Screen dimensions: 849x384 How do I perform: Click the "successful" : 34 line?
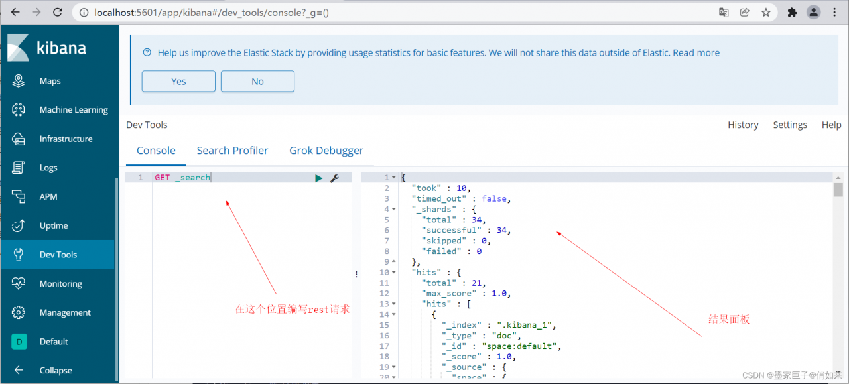tap(466, 230)
